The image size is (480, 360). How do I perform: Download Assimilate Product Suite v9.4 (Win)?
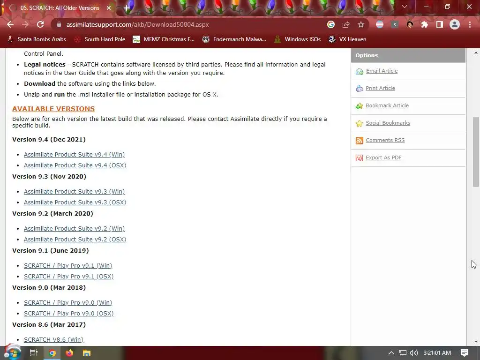tap(75, 154)
